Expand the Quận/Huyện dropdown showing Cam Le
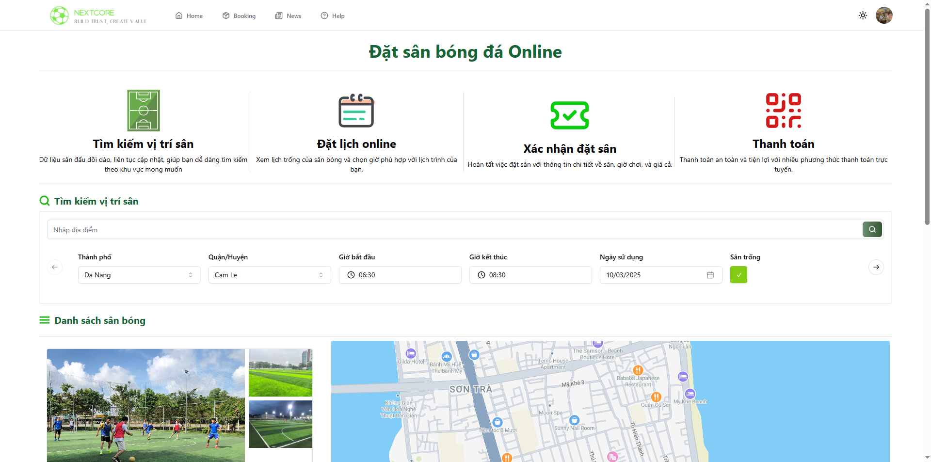The height and width of the screenshot is (462, 931). click(x=270, y=275)
